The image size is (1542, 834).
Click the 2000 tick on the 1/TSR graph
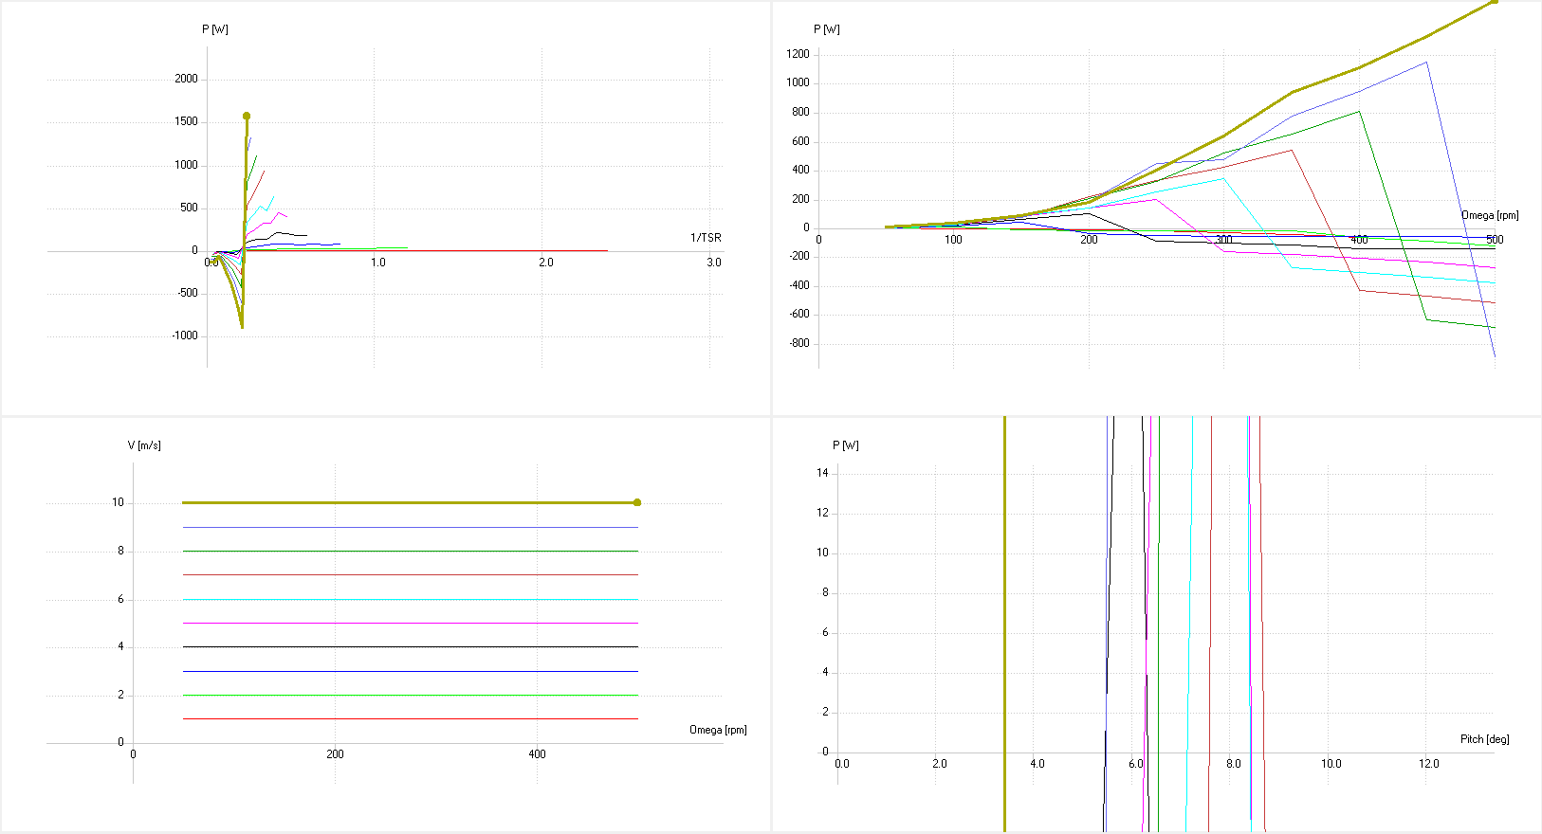pyautogui.click(x=186, y=79)
